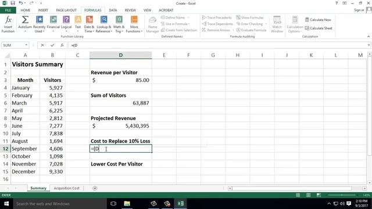This screenshot has width=372, height=209.
Task: Switch to the REVIEW tab
Action: pyautogui.click(x=130, y=10)
